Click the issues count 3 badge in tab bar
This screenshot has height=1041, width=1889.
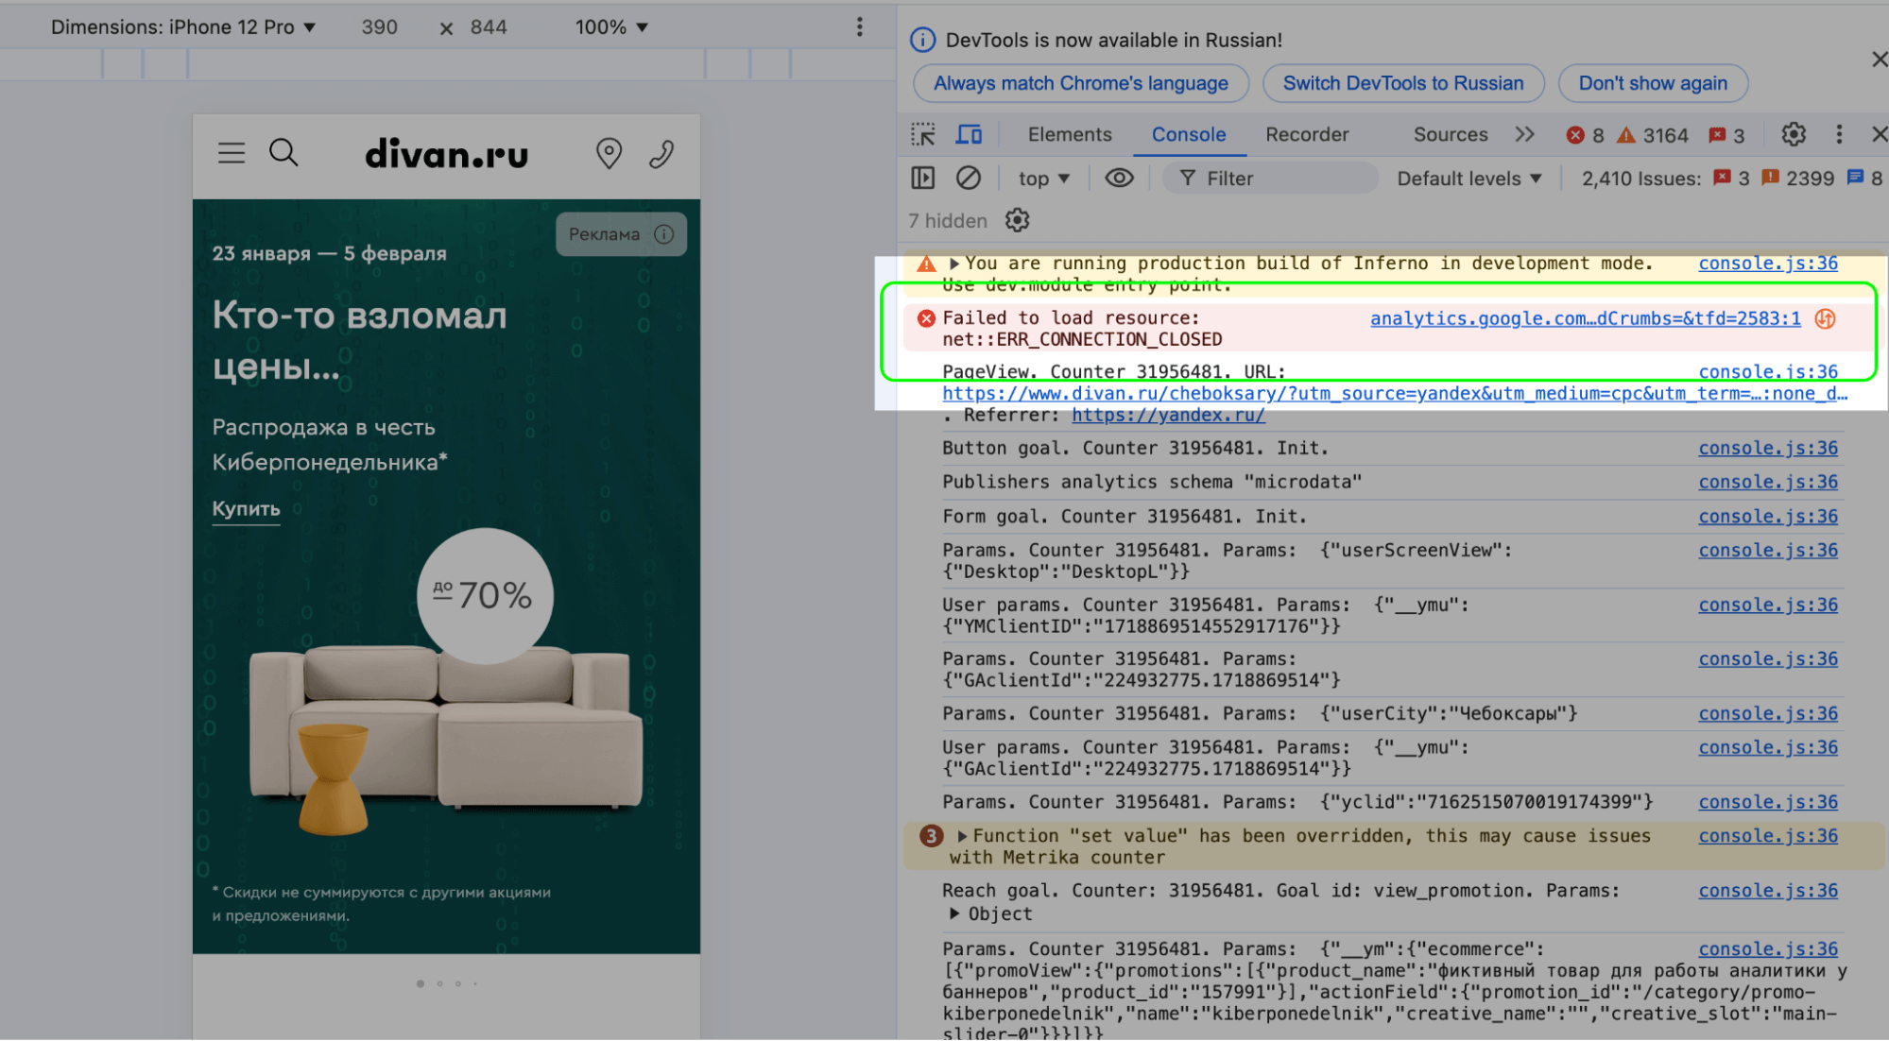pyautogui.click(x=1726, y=135)
